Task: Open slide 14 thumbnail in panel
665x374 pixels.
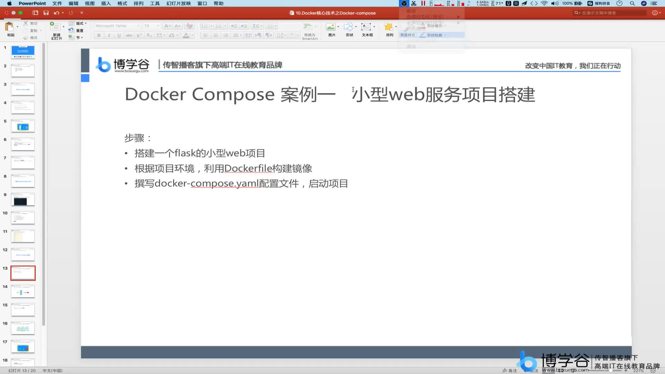Action: tap(23, 291)
